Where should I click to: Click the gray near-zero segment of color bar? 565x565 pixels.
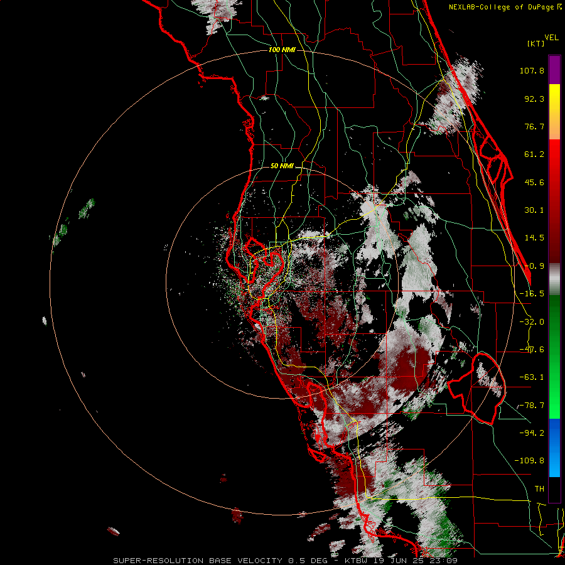(x=554, y=279)
